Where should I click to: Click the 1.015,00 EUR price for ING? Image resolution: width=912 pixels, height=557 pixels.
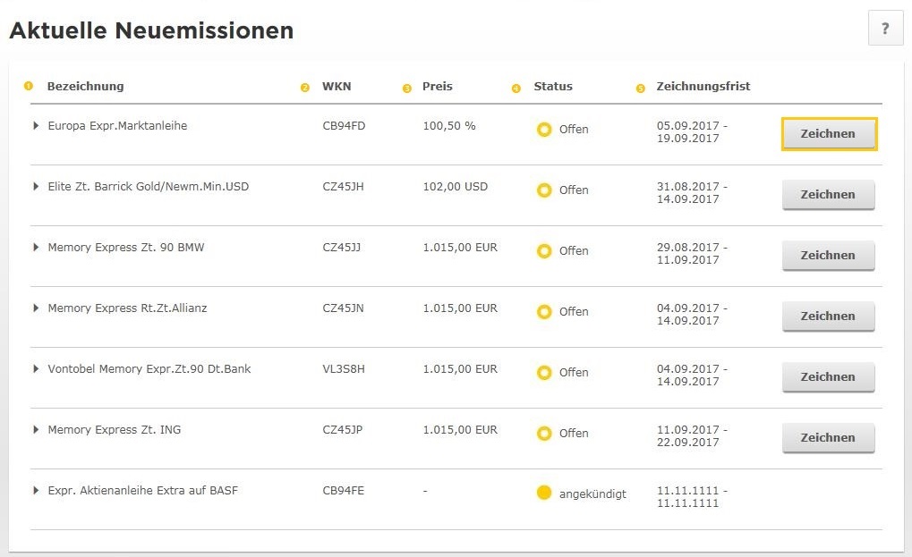pos(460,430)
